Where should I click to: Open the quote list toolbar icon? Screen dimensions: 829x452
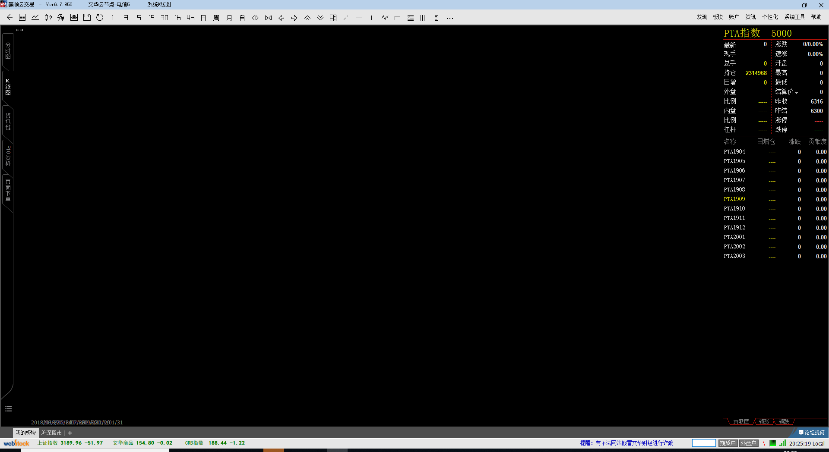(22, 18)
